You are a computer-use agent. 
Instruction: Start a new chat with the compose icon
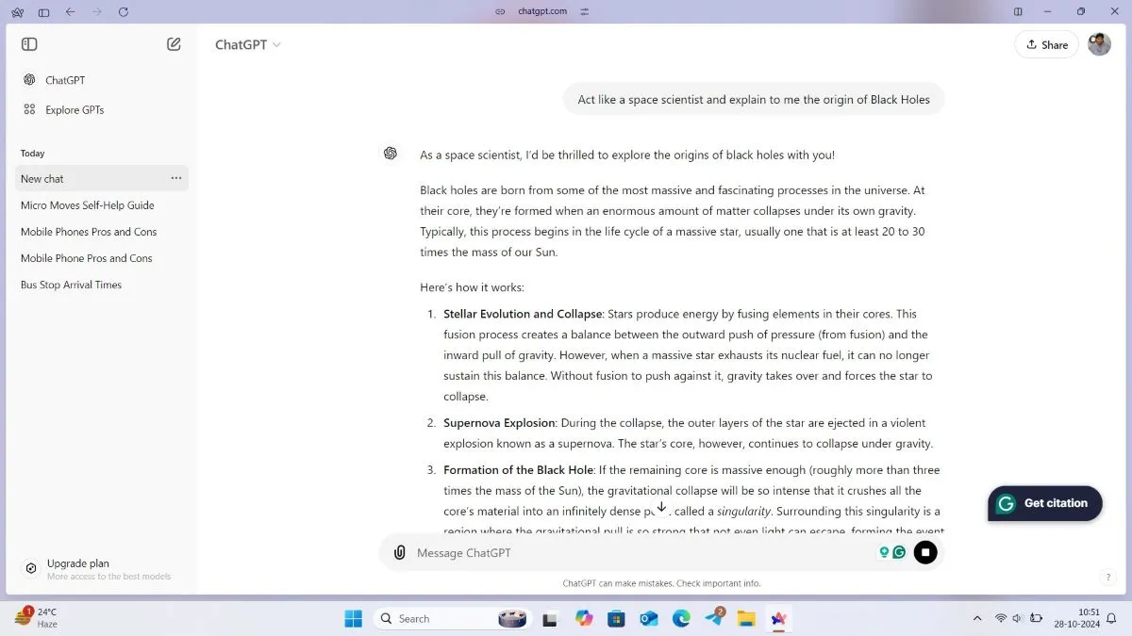pyautogui.click(x=174, y=44)
